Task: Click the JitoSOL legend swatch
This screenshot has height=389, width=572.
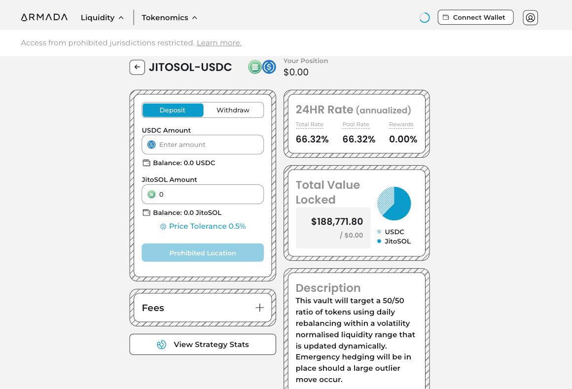Action: pos(379,242)
